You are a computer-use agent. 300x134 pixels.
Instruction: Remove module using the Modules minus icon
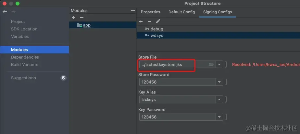click(x=82, y=17)
